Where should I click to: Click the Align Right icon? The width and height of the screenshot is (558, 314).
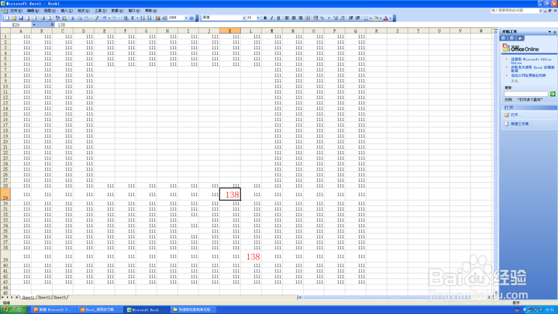tap(300, 18)
